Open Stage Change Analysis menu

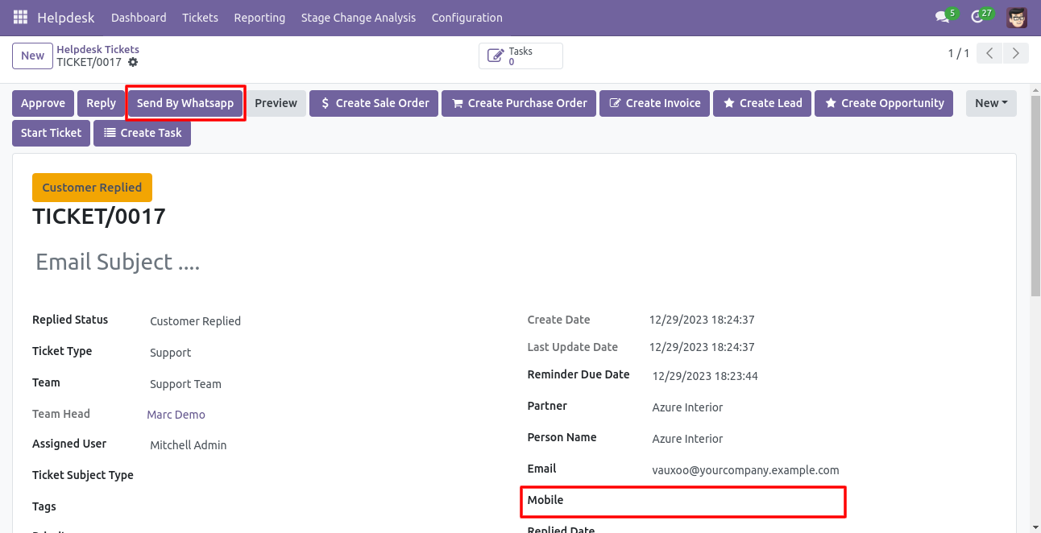point(359,17)
